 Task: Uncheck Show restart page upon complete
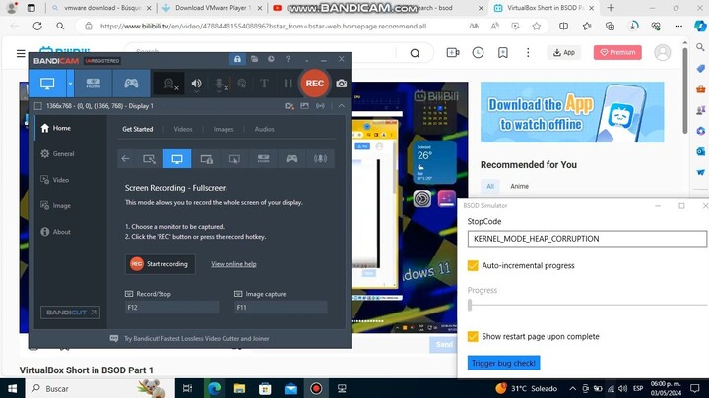tap(473, 337)
